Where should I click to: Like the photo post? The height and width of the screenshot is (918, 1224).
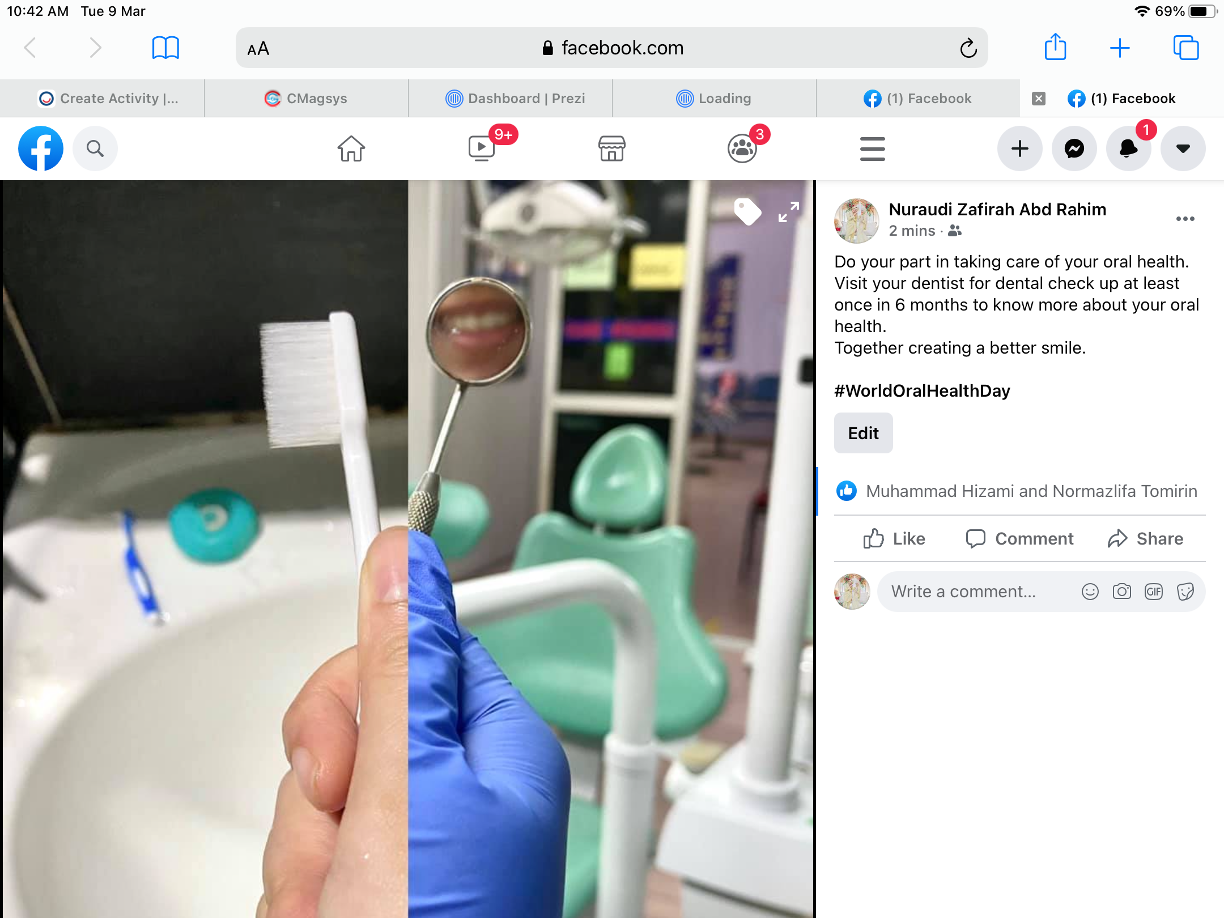coord(894,538)
